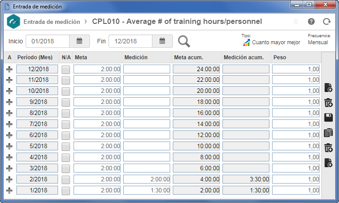
Task: Open the Inicio calendar picker
Action: pos(79,41)
